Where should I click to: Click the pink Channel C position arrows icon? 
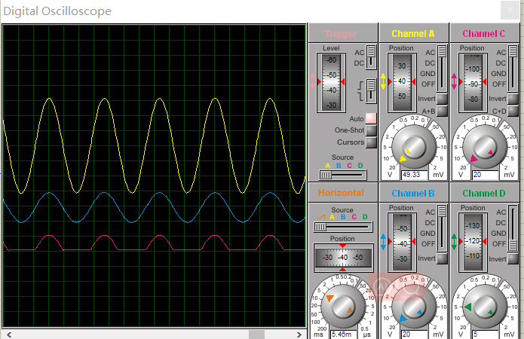click(454, 81)
